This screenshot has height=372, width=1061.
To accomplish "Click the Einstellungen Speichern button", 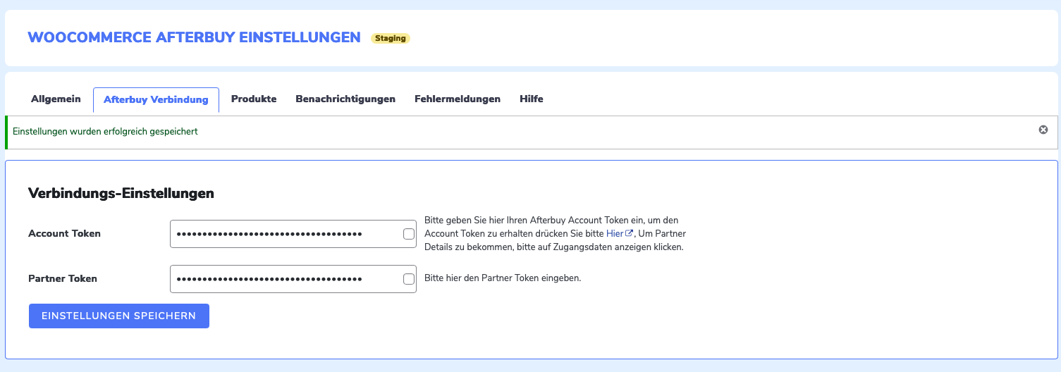I will tap(119, 316).
